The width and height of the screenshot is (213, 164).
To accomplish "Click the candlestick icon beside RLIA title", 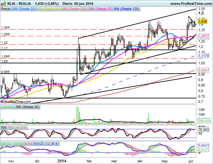I will [x=3, y=3].
